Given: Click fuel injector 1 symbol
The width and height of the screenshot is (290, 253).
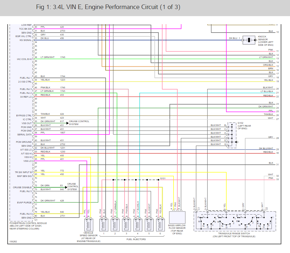Looking at the screenshot, I should 104,225.
